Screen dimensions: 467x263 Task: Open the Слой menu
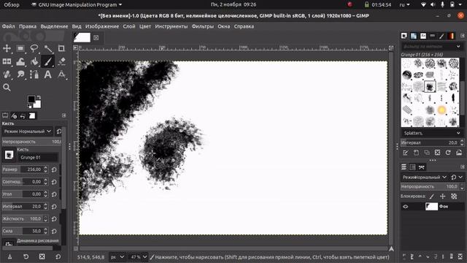[129, 26]
